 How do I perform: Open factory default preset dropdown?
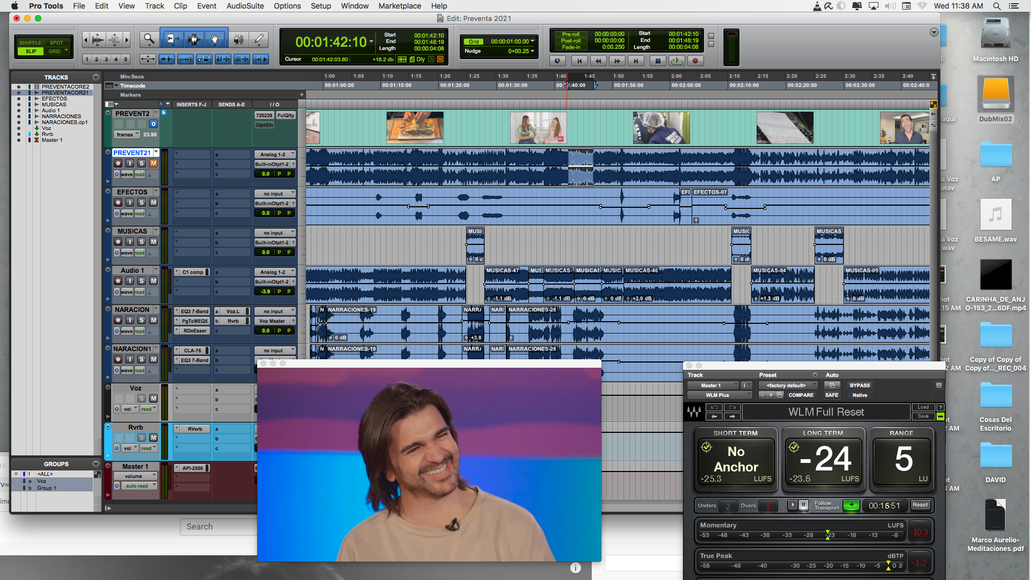click(x=788, y=386)
